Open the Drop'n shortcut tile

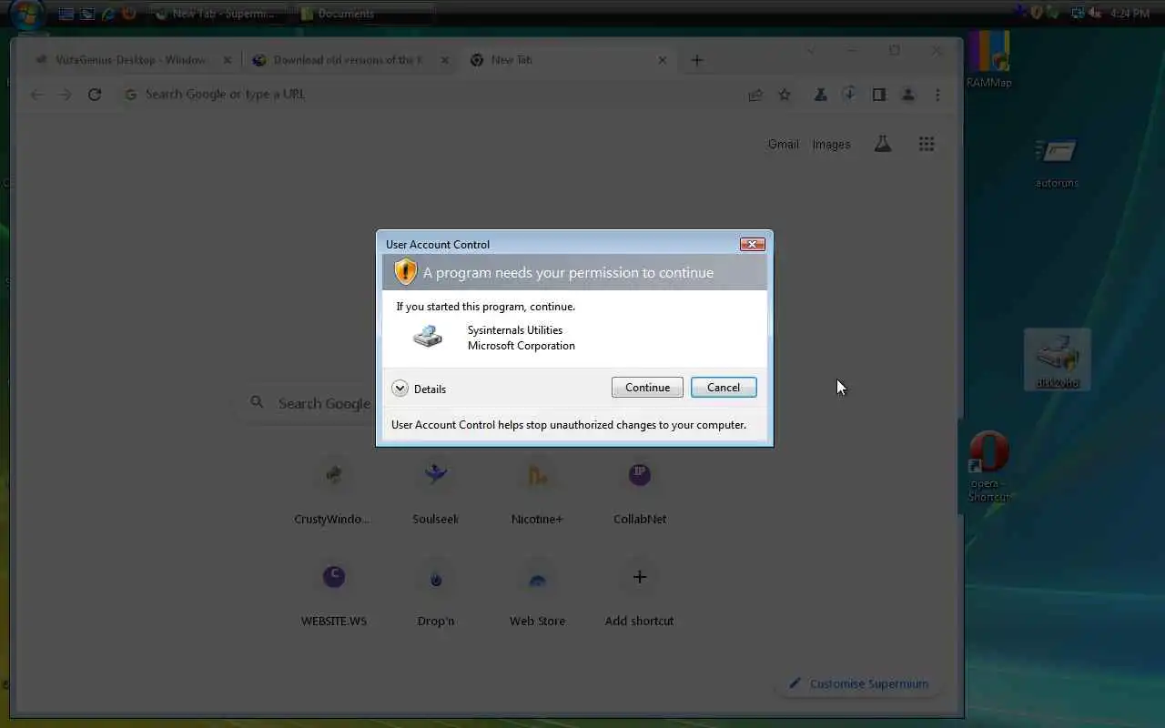tap(435, 593)
